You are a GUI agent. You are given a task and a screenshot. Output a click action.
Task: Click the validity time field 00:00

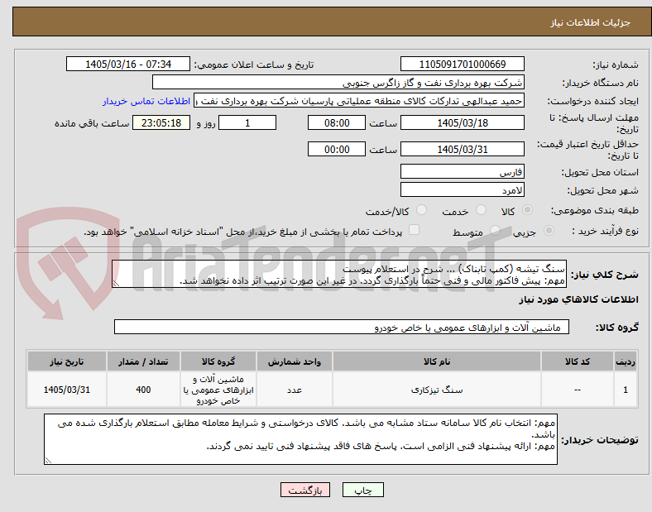(337, 149)
